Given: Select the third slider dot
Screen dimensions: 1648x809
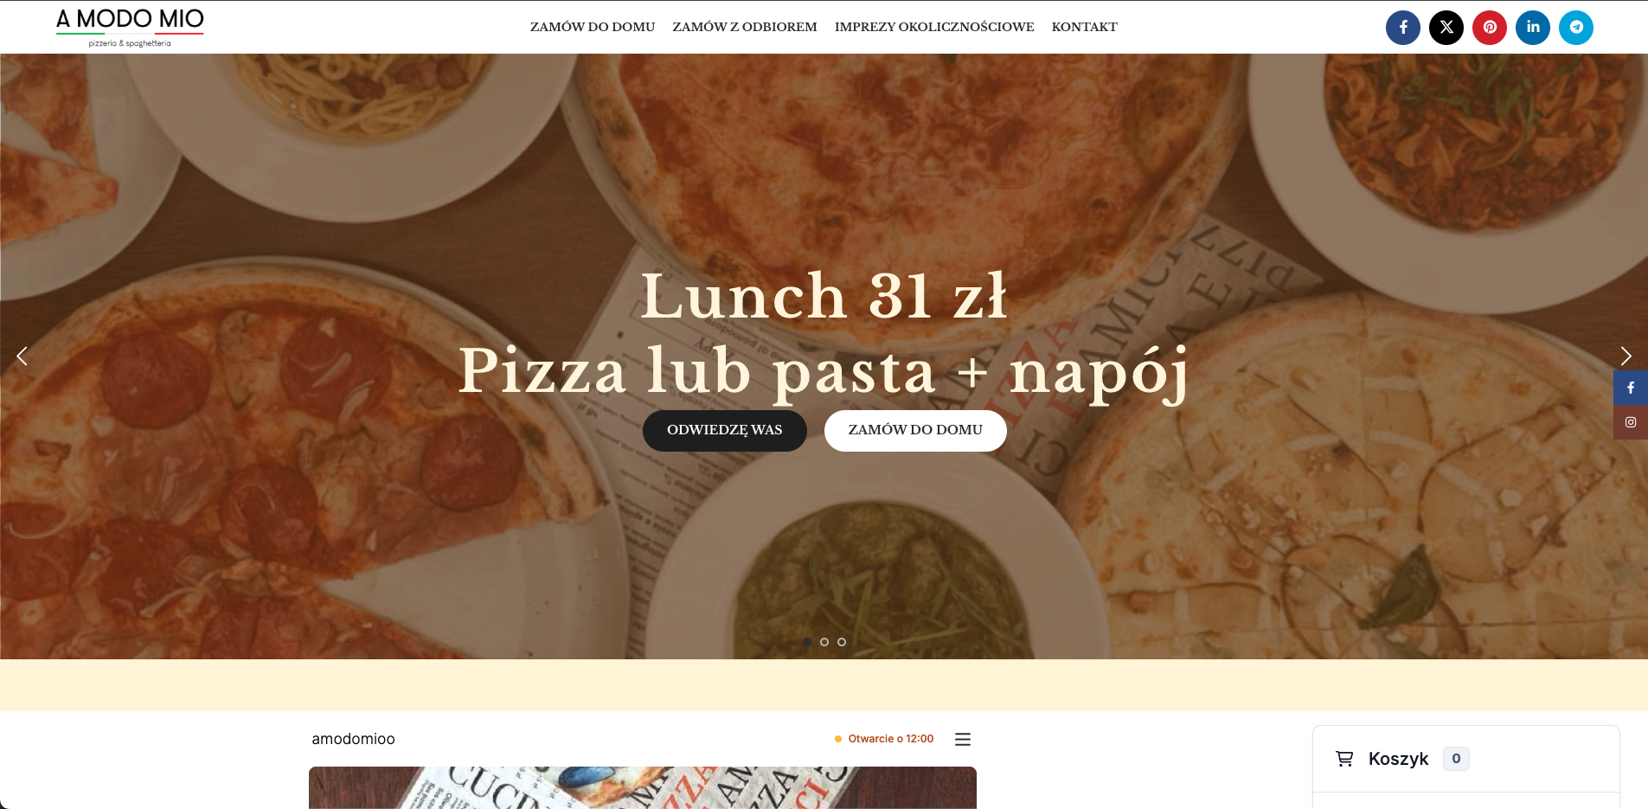Looking at the screenshot, I should tap(842, 642).
